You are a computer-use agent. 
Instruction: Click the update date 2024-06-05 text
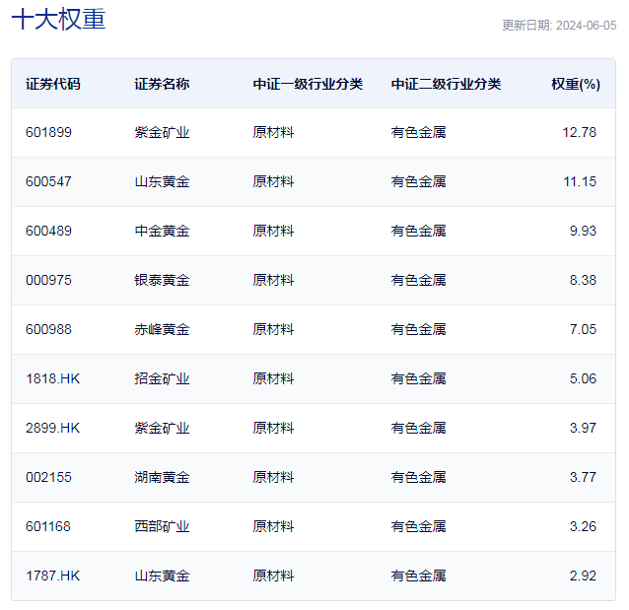[559, 26]
